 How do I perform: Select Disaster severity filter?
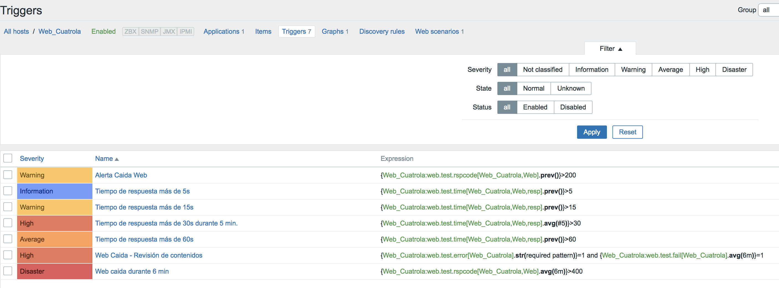[734, 70]
